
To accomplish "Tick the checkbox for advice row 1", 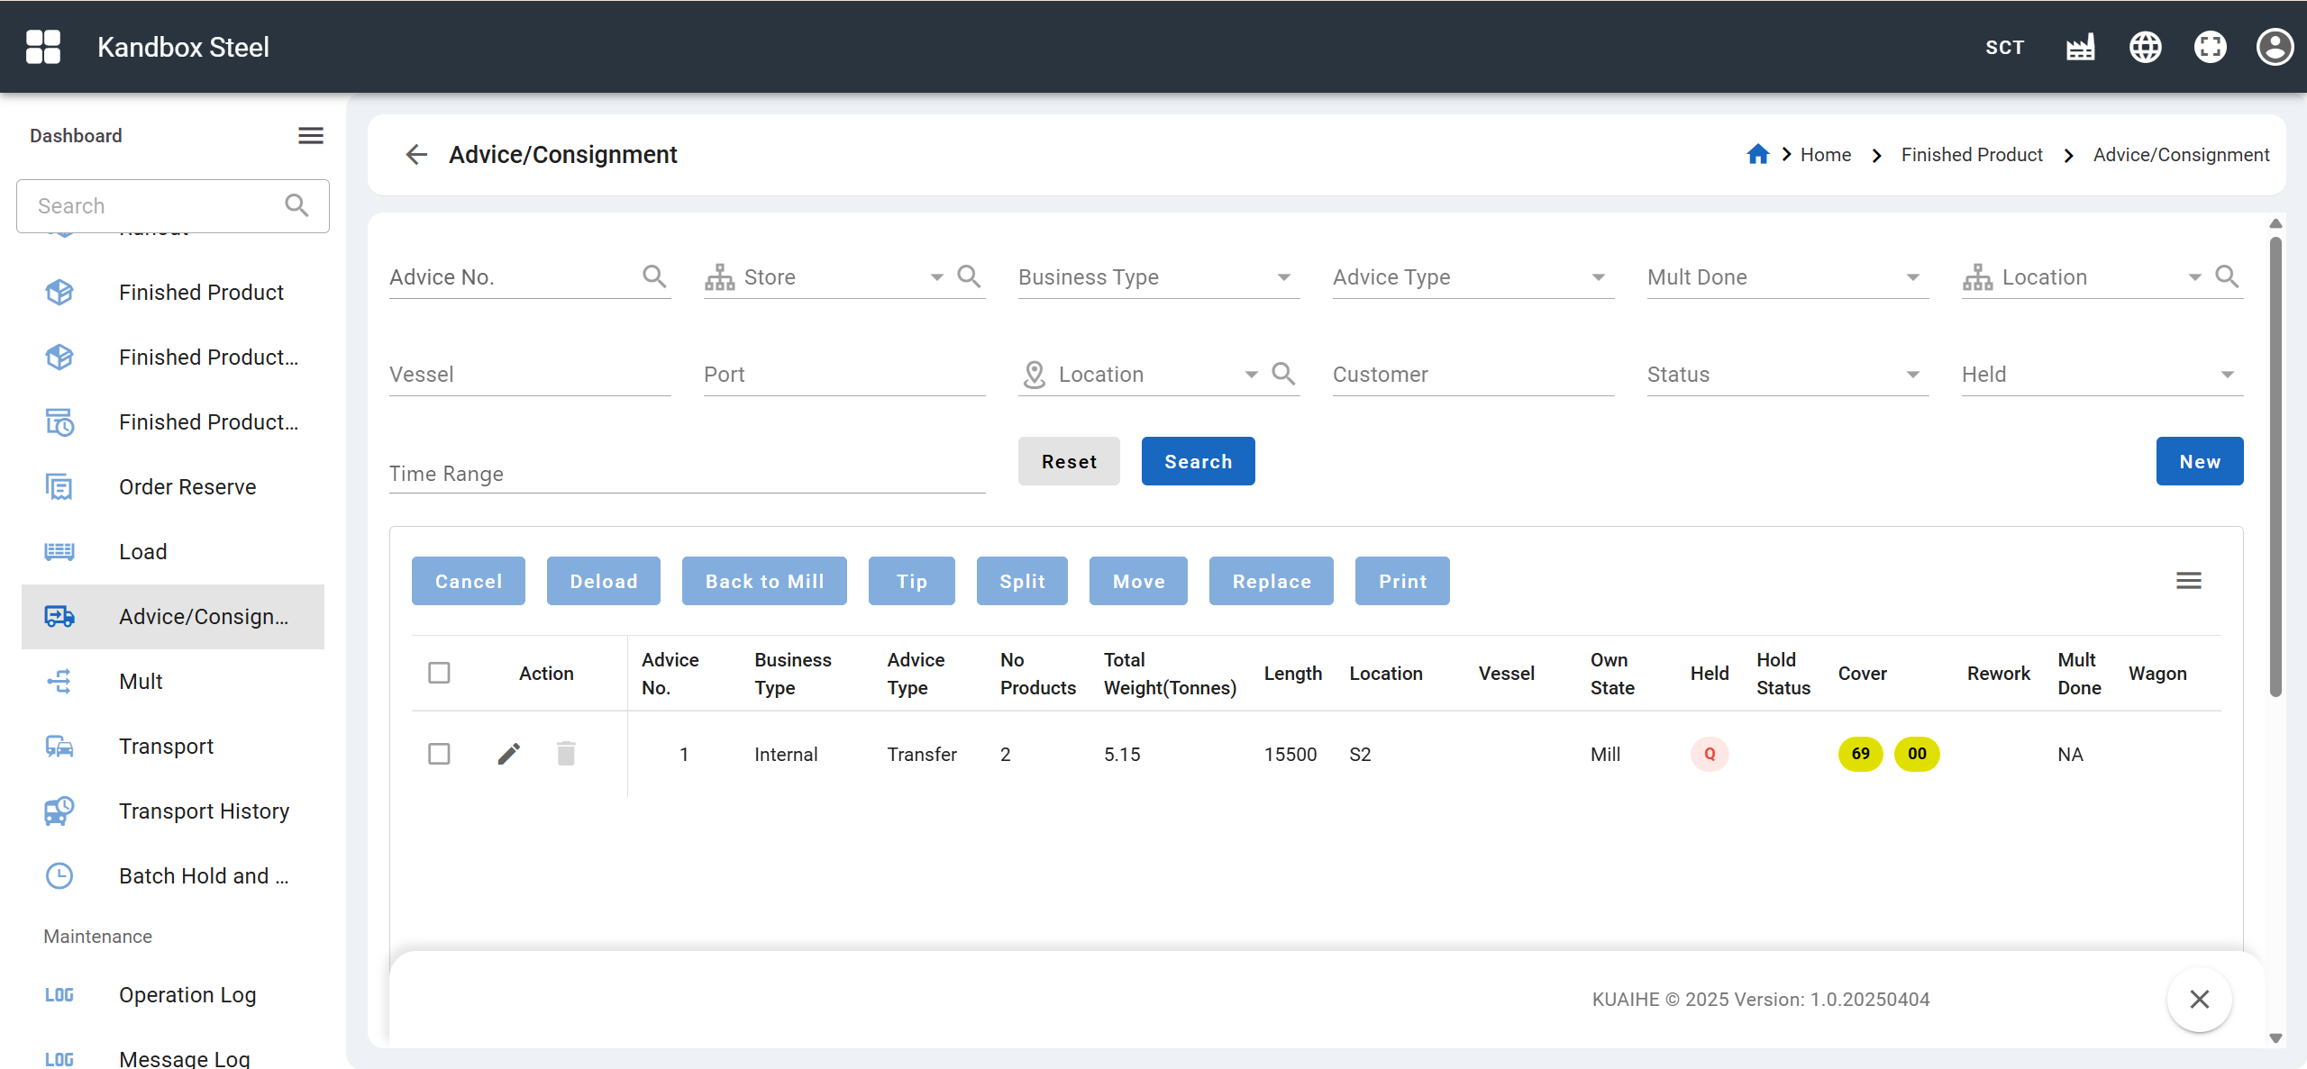I will (439, 754).
